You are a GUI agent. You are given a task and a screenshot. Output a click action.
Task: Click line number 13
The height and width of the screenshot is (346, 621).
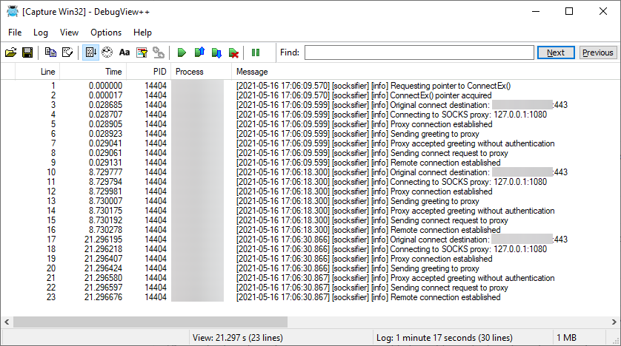(51, 201)
